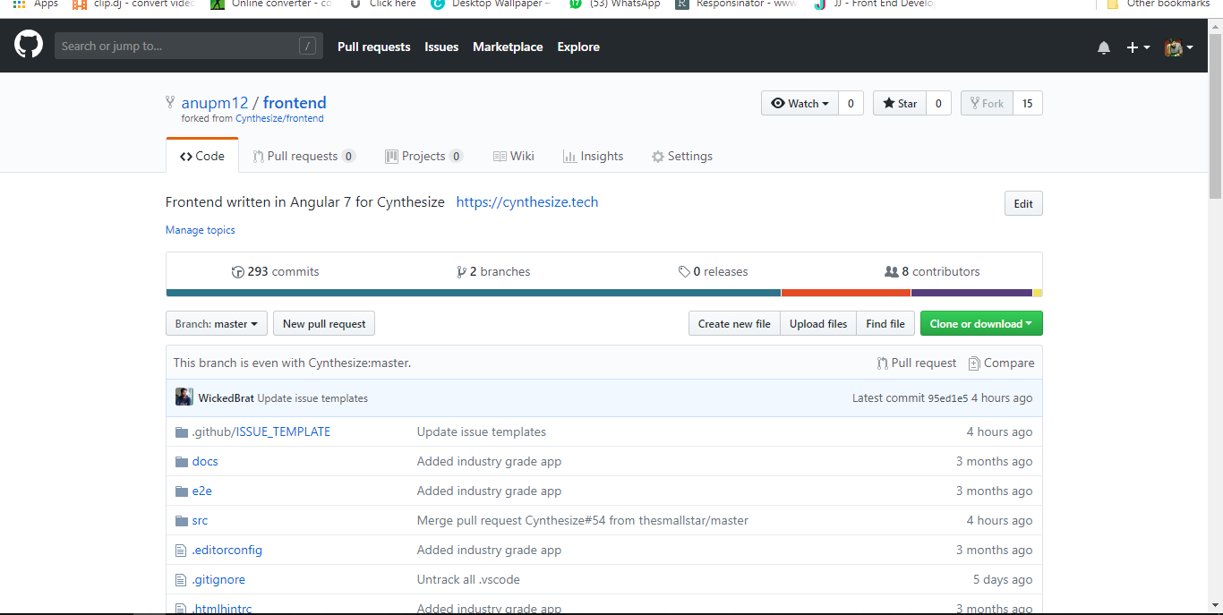1223x615 pixels.
Task: Open the anupm12 owner link
Action: click(215, 103)
